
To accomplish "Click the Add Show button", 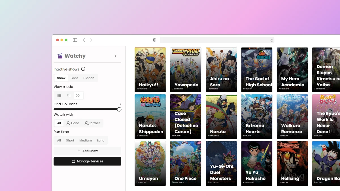I will point(87,151).
